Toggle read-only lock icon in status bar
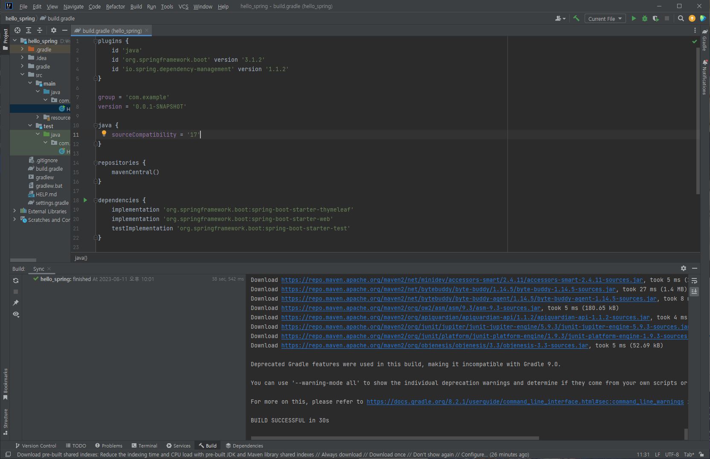Image resolution: width=710 pixels, height=459 pixels. point(701,454)
